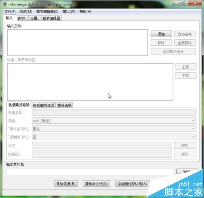Select the 格式细节选项 tab
204x198 pixels.
pyautogui.click(x=44, y=105)
